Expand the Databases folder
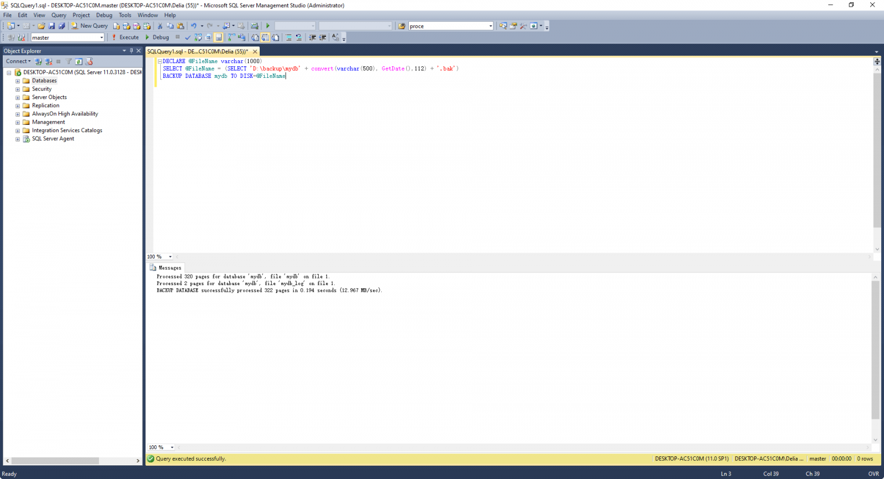Image resolution: width=884 pixels, height=479 pixels. tap(18, 81)
